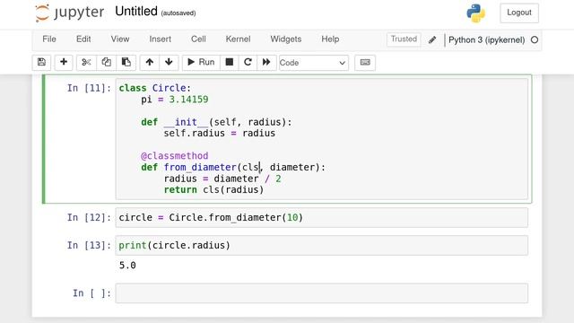Cut selected cells with scissors icon
The width and height of the screenshot is (574, 323).
click(86, 62)
